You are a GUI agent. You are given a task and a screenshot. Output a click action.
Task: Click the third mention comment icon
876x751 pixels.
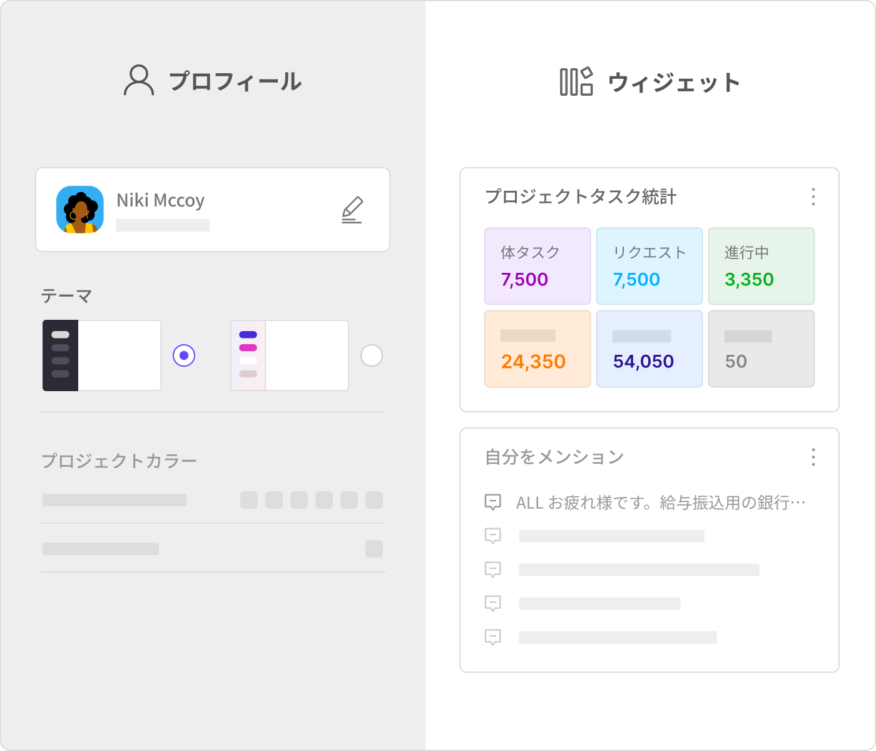click(493, 570)
